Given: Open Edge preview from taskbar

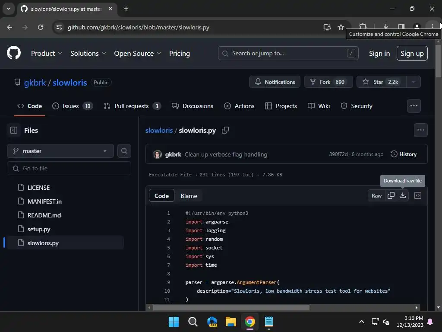Looking at the screenshot, I should (212, 322).
